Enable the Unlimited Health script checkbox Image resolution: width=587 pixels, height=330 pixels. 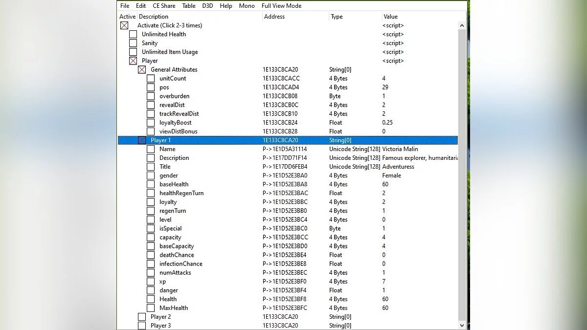click(133, 34)
